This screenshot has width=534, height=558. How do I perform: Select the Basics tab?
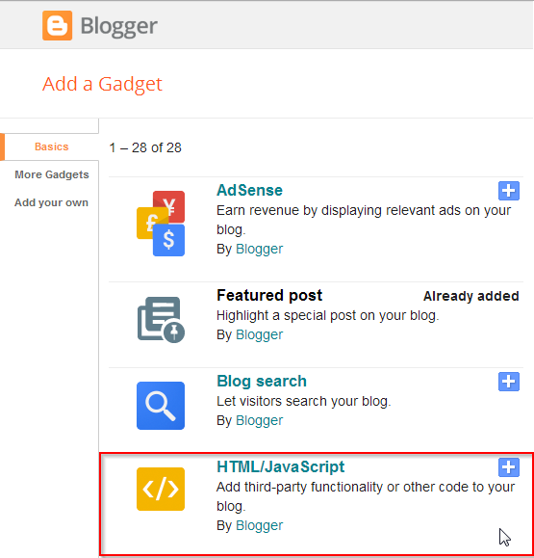(x=52, y=146)
